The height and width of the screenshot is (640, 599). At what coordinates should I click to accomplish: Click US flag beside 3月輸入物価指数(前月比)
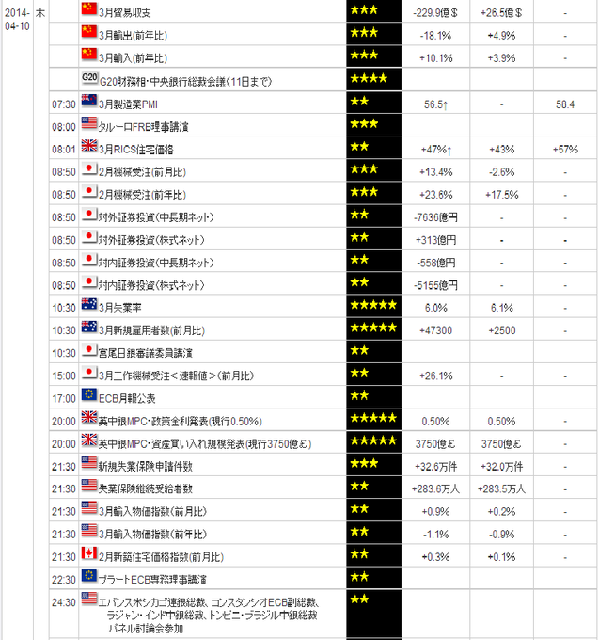point(89,507)
